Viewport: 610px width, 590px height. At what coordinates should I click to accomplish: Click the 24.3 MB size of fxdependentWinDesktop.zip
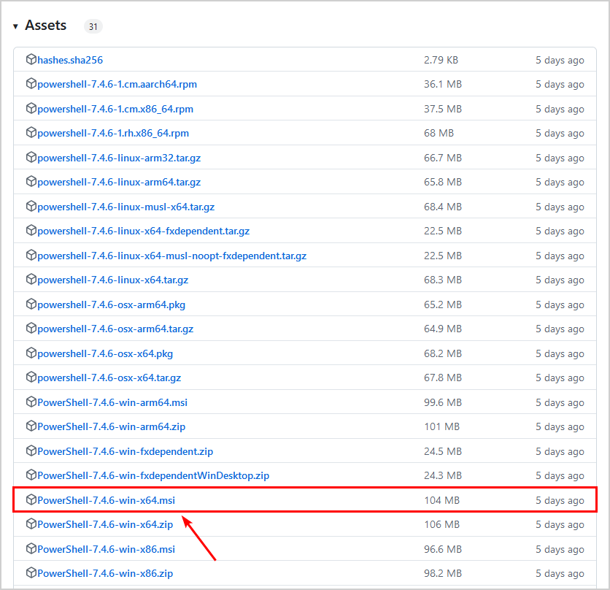443,475
